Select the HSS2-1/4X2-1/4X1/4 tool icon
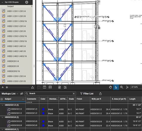 (4, 46)
